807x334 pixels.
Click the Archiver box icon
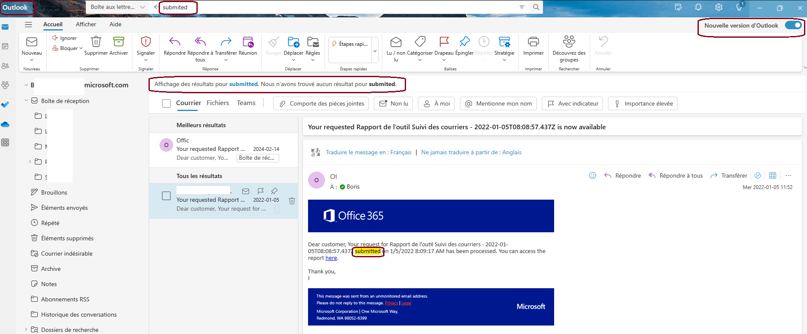pyautogui.click(x=119, y=42)
